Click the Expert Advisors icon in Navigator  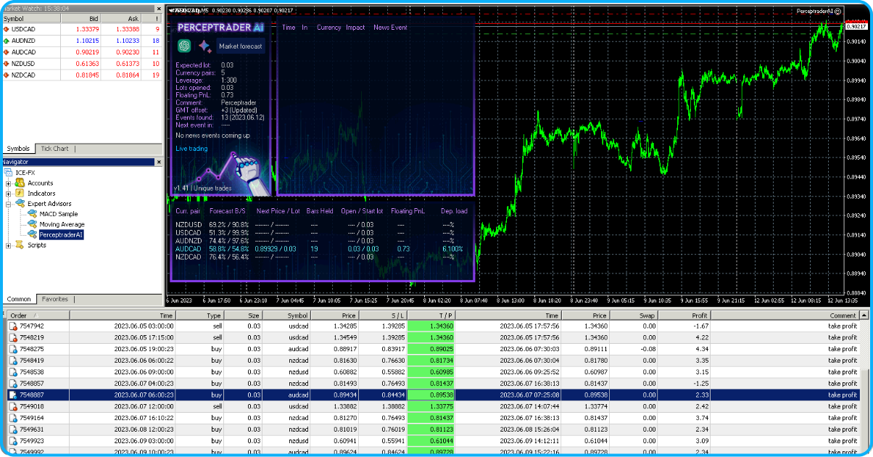tap(20, 204)
